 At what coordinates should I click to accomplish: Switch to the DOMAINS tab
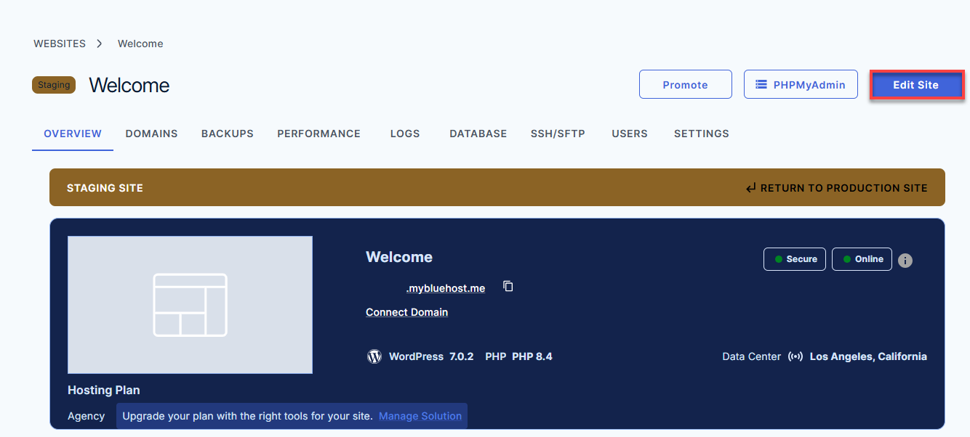[151, 134]
